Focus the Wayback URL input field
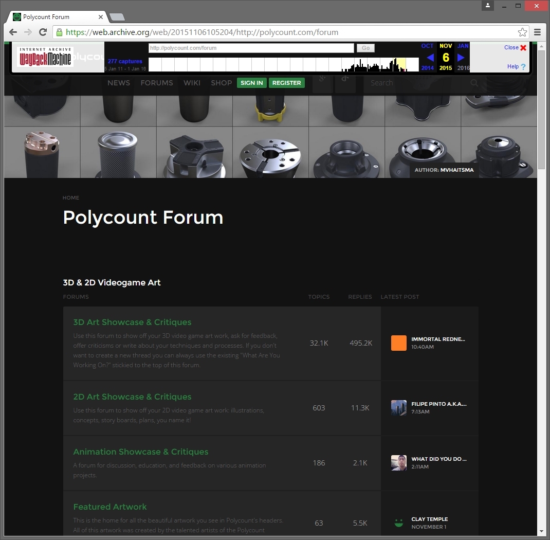 point(251,48)
